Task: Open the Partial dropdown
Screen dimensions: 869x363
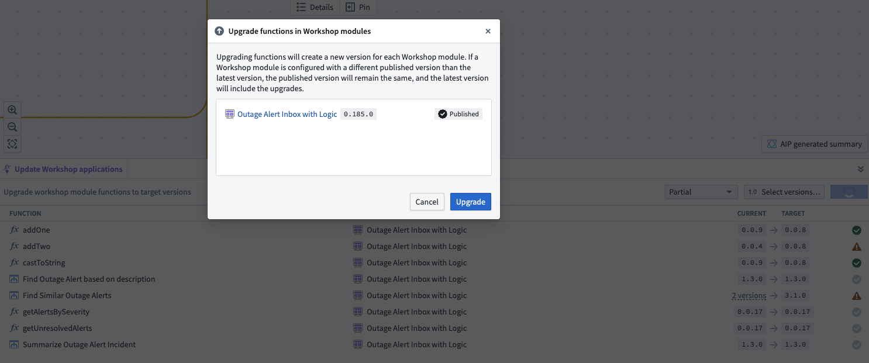Action: [x=701, y=192]
